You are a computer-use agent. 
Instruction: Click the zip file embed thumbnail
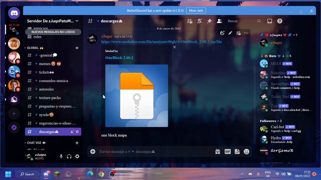[136, 95]
